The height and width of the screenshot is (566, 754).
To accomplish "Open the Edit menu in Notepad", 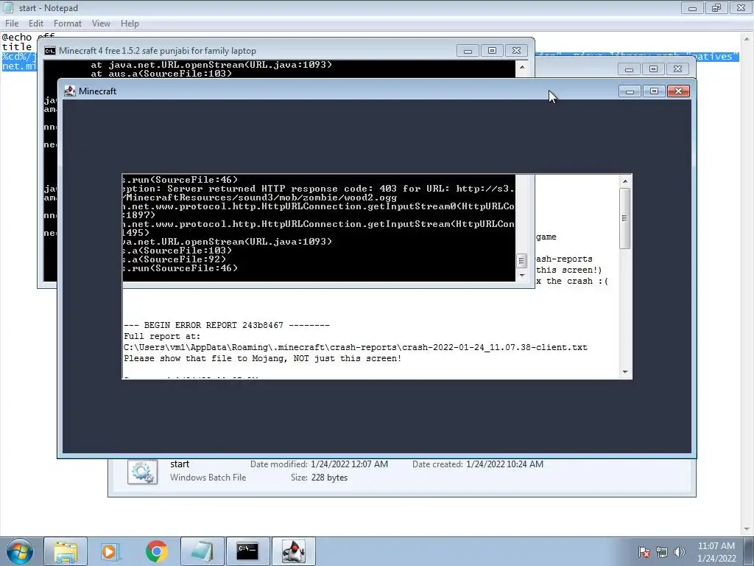I will [35, 24].
